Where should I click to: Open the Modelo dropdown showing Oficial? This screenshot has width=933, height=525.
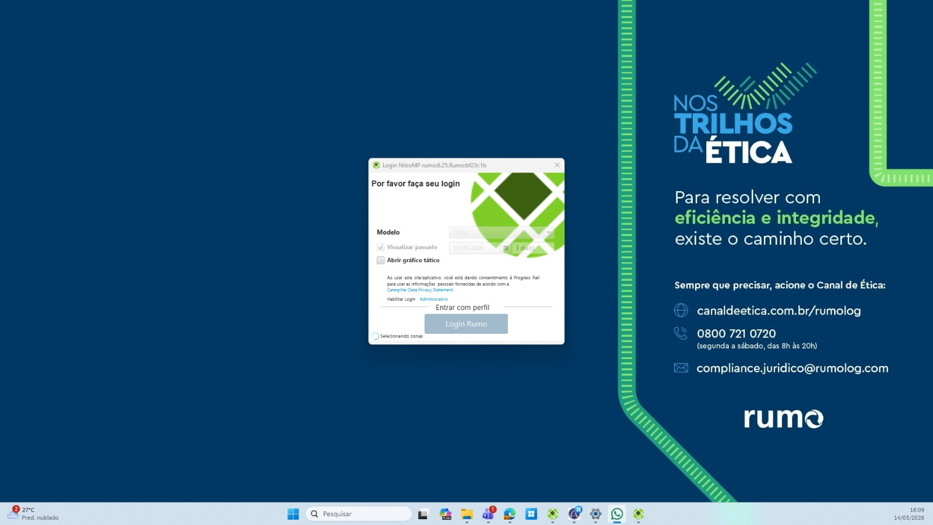coord(501,232)
